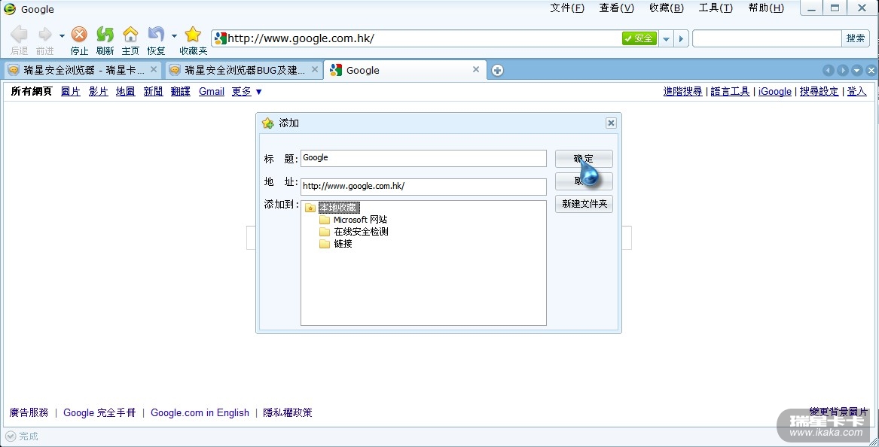Open the iGoogle link
The image size is (879, 447).
click(x=775, y=91)
